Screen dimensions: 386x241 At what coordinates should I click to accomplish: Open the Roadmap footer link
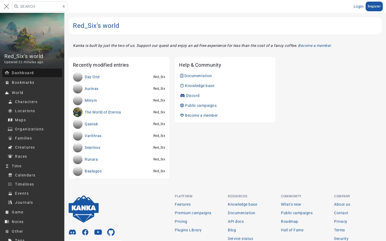tap(289, 221)
